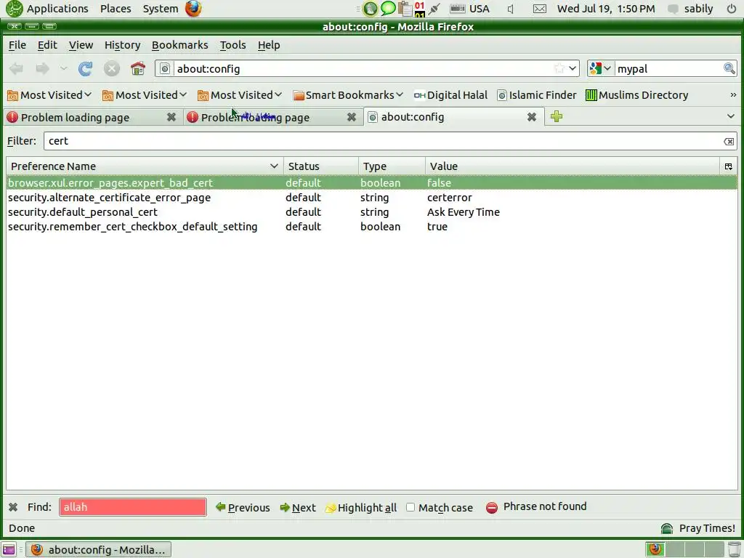Click the Show Desktop icon in bottom panel
Viewport: 744px width, 558px height.
[x=9, y=549]
